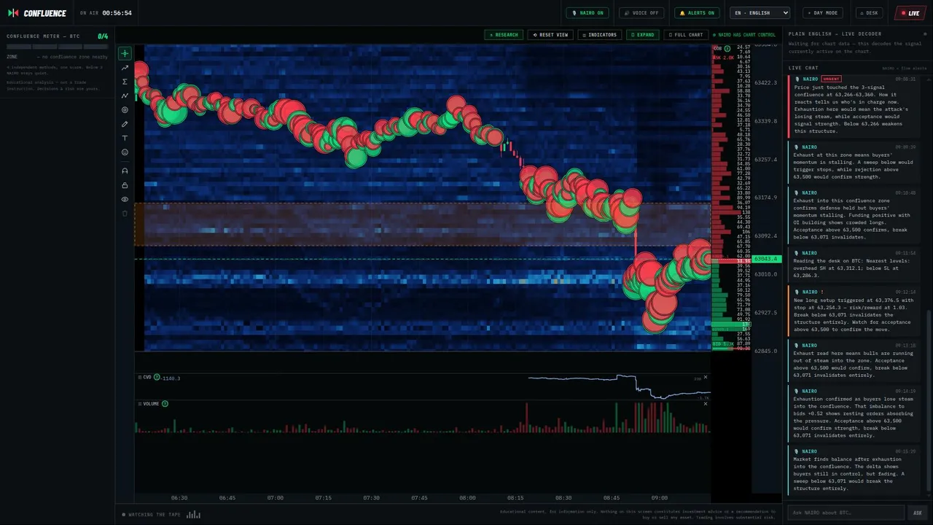Click the 63174.9 price axis label
The height and width of the screenshot is (525, 933).
(766, 198)
